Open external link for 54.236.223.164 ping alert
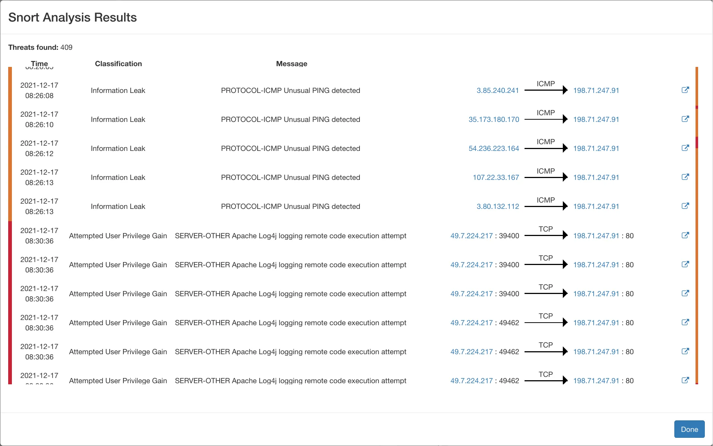The height and width of the screenshot is (446, 713). coord(685,148)
